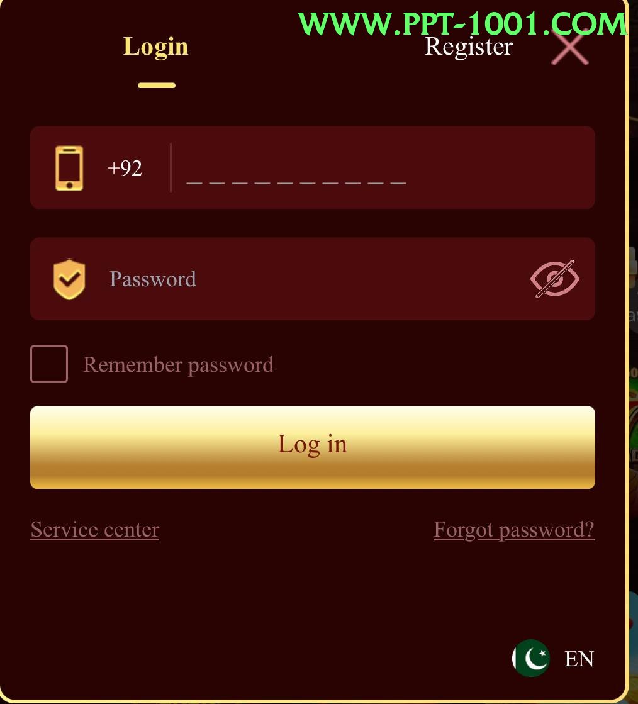Enable the Remember password checkbox
Screen dimensions: 638x704
[49, 364]
